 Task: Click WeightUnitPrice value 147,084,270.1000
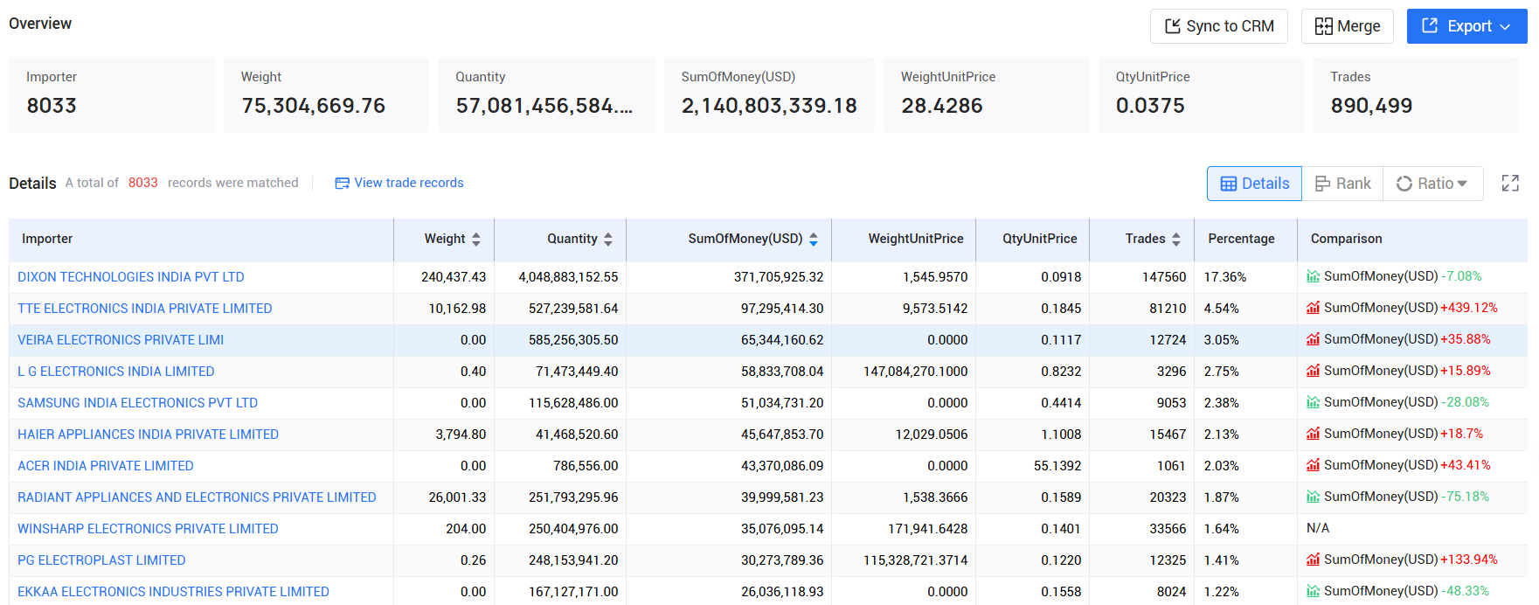coord(916,372)
